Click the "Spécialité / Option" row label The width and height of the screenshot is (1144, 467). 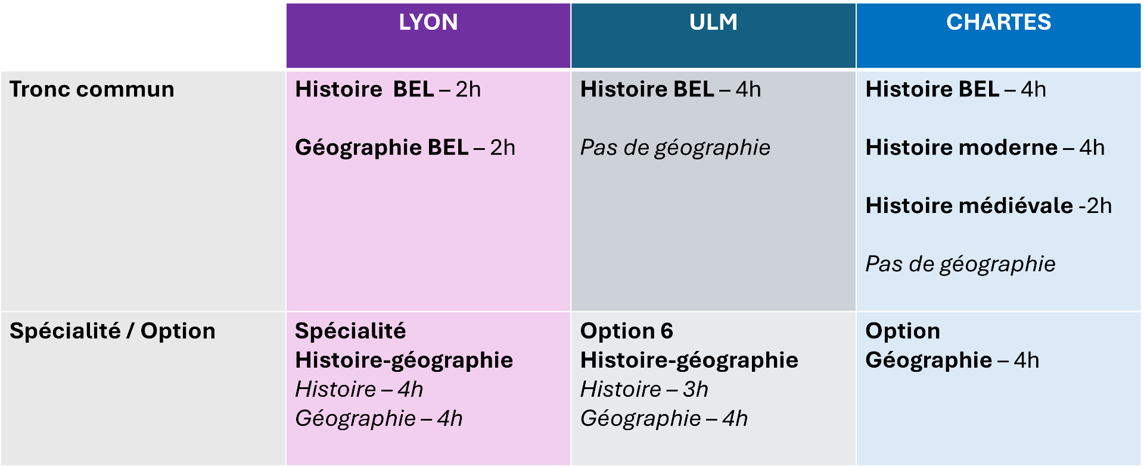[x=113, y=331]
